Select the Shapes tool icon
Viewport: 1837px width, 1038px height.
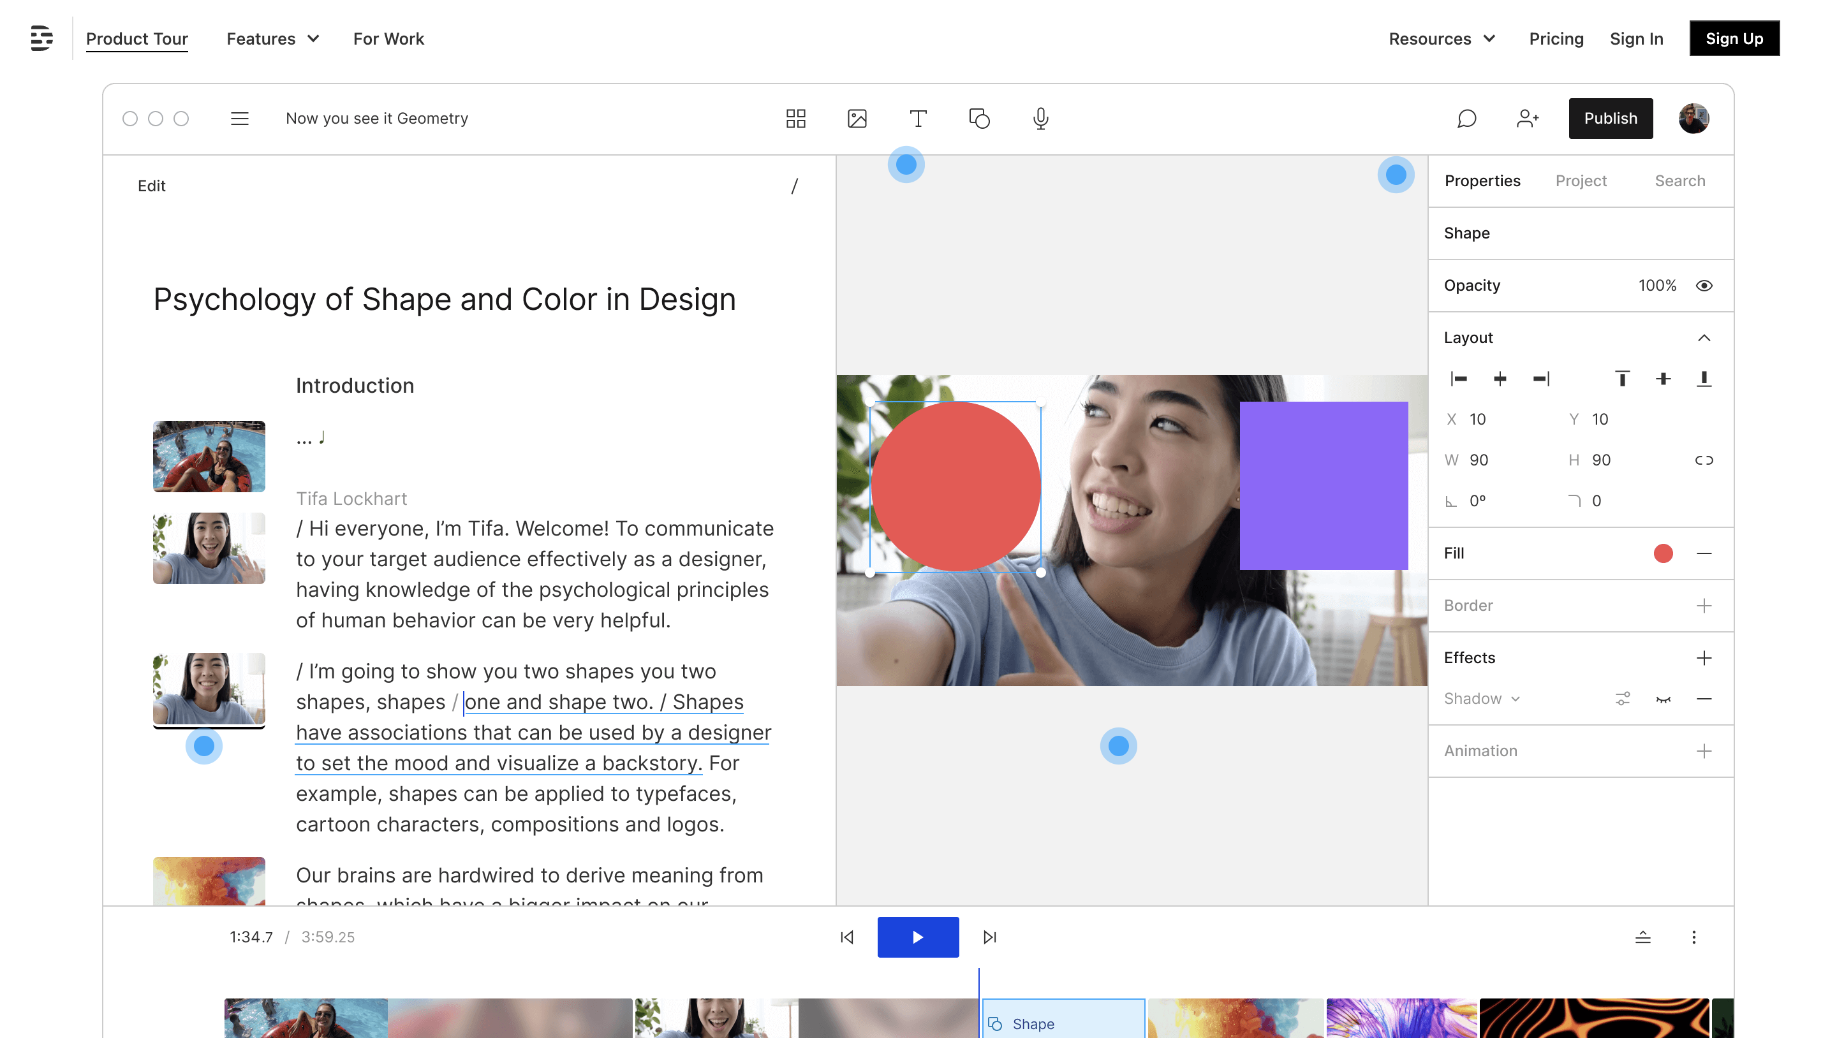pyautogui.click(x=980, y=119)
